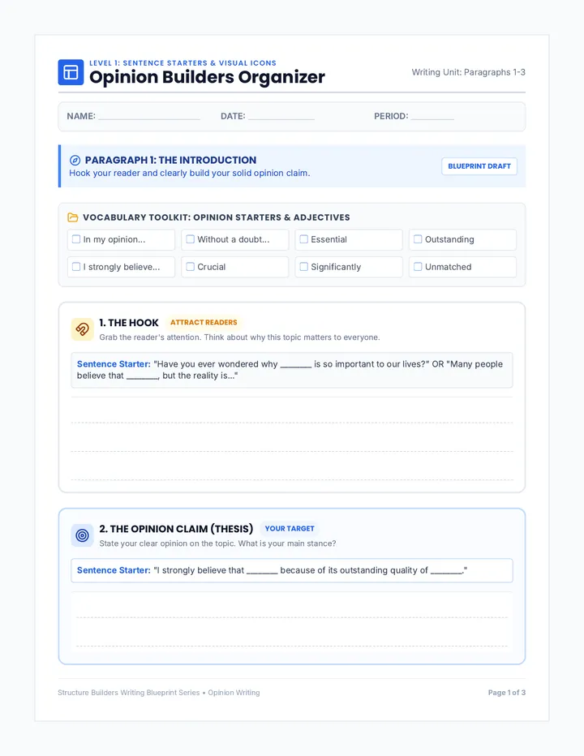Click the 'Page 1 of 3' indicator
This screenshot has width=584, height=756.
(x=507, y=693)
